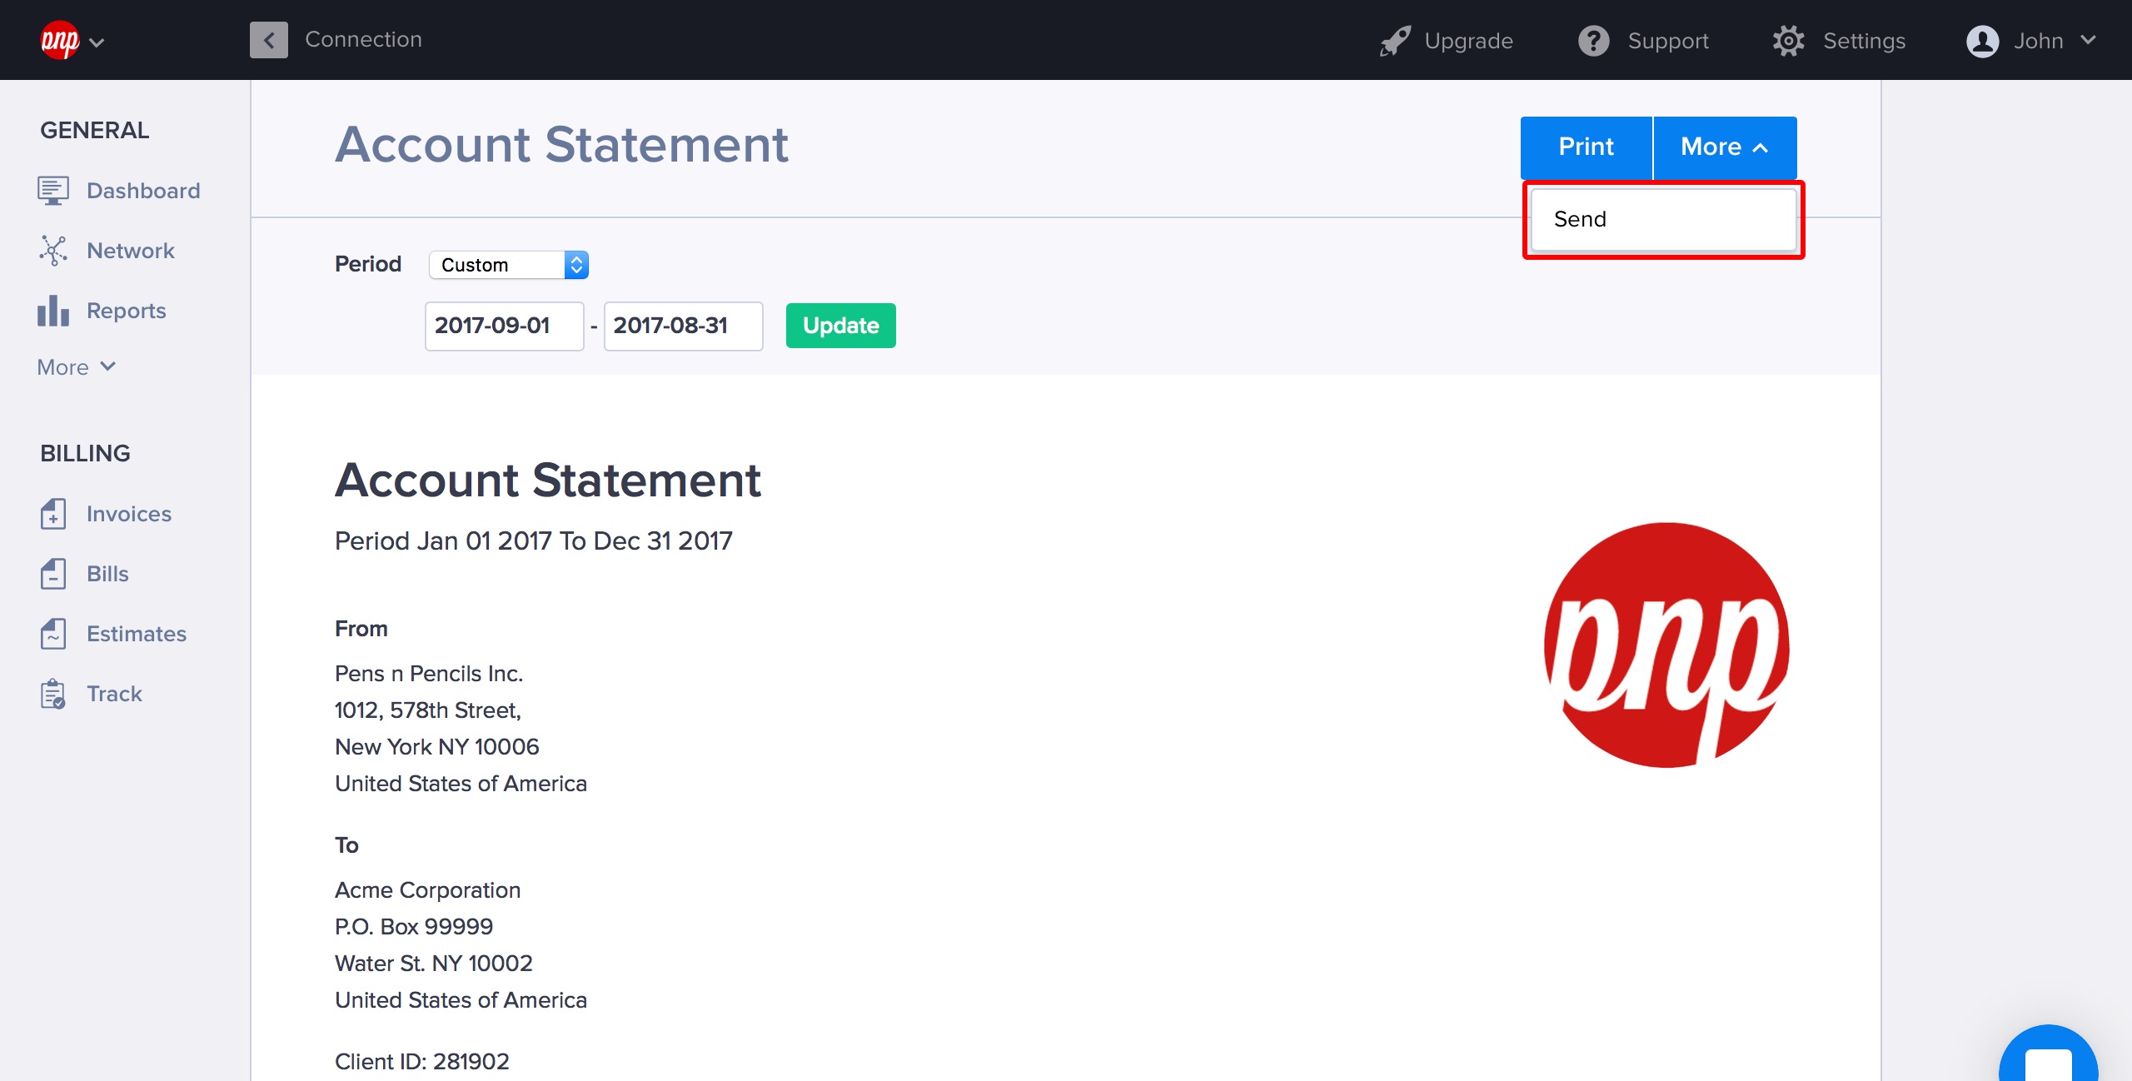Click the Support question mark icon
This screenshot has width=2132, height=1081.
1593,41
